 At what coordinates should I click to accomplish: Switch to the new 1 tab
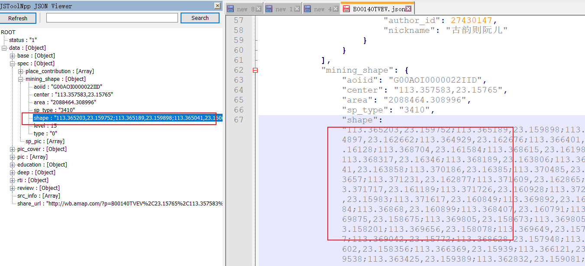pos(282,9)
